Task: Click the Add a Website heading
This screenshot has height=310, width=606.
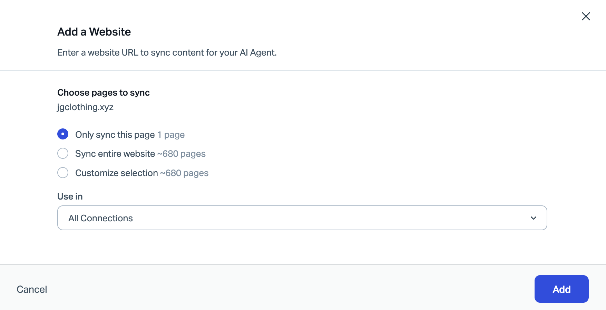Action: tap(94, 32)
